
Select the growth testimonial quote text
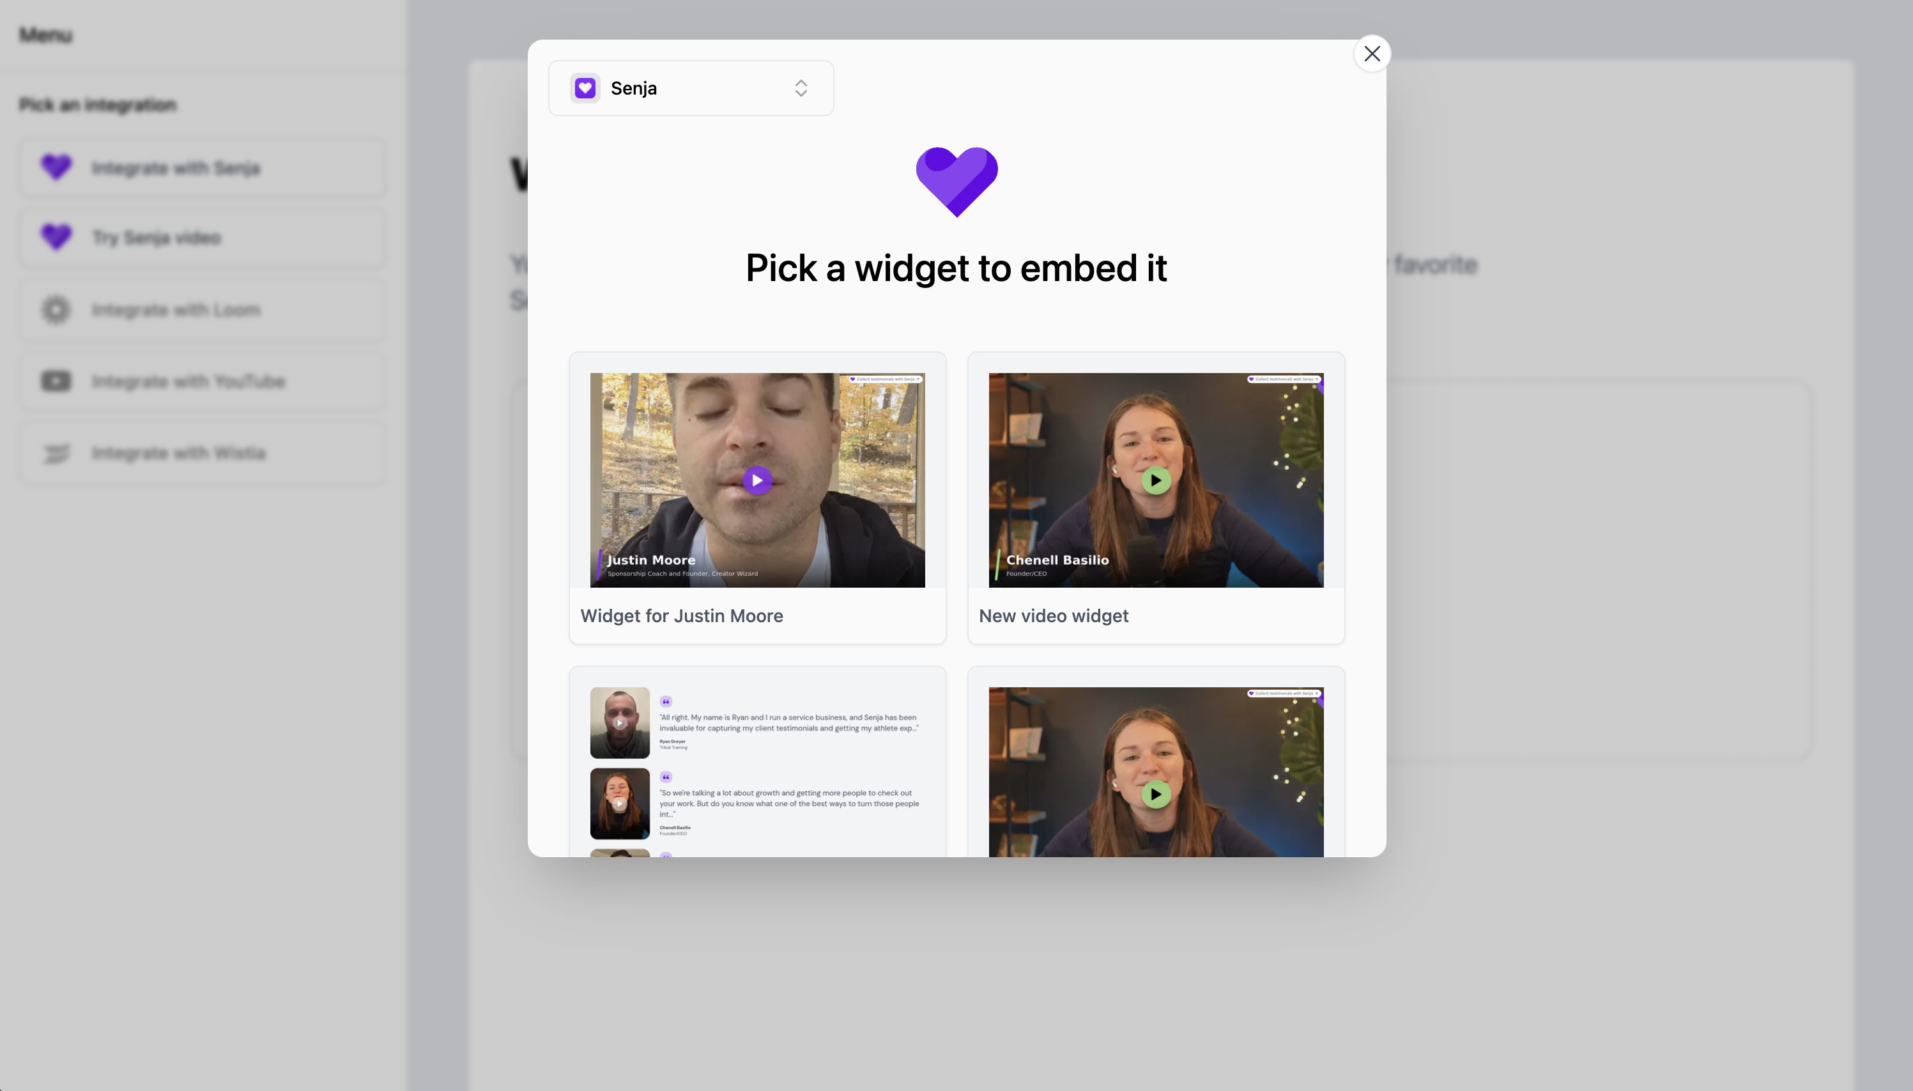tap(789, 804)
